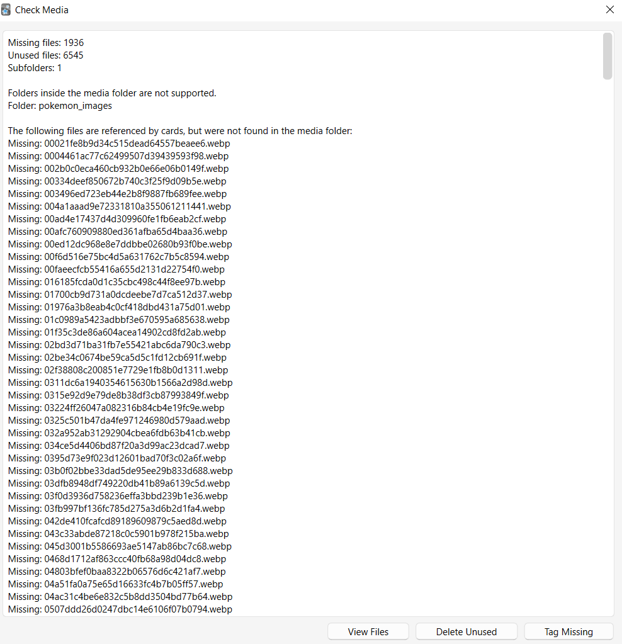Click the 'Subfolders: 1' line

(x=35, y=68)
